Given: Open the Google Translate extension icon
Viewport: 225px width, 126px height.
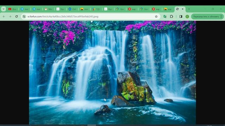Looking at the screenshot, I should point(165,16).
